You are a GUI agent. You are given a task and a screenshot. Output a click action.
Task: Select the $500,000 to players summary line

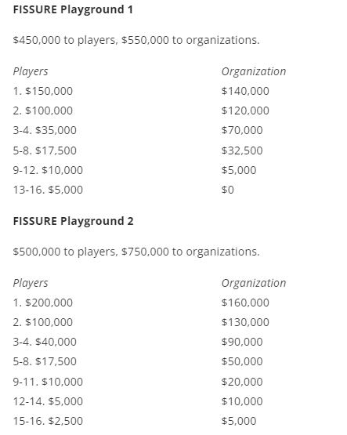[x=136, y=252]
